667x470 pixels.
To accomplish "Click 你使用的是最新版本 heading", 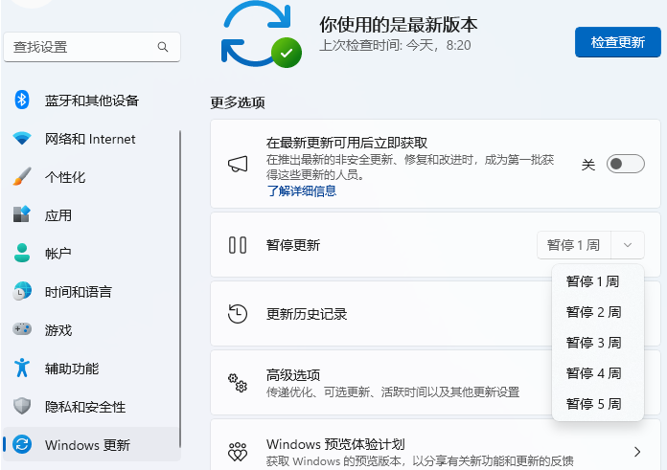I will pos(399,25).
